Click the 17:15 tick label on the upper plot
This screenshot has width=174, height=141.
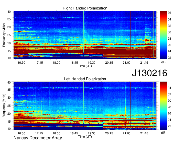click(x=39, y=63)
